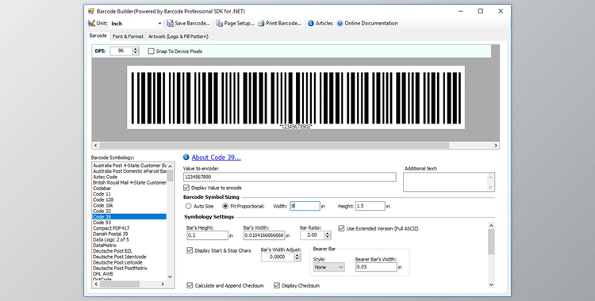595x301 pixels.
Task: Click the info icon beside About Code 39
Action: (x=186, y=158)
